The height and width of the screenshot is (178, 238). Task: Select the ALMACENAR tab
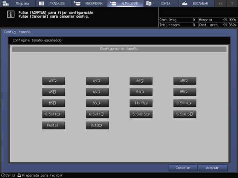[125, 3]
